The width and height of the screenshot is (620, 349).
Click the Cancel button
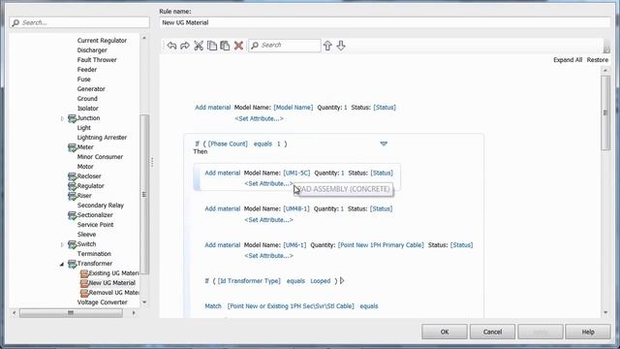coord(492,332)
